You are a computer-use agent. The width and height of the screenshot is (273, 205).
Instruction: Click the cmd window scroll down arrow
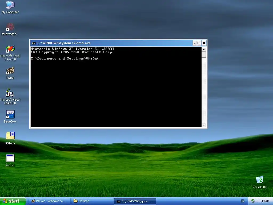204,125
